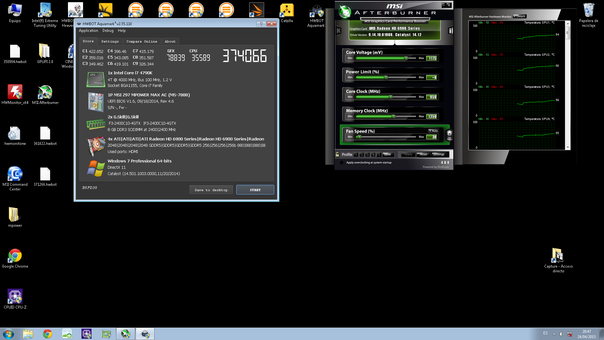Select Afterburner profile slot 1
Screen dimensions: 604x340
[356, 155]
